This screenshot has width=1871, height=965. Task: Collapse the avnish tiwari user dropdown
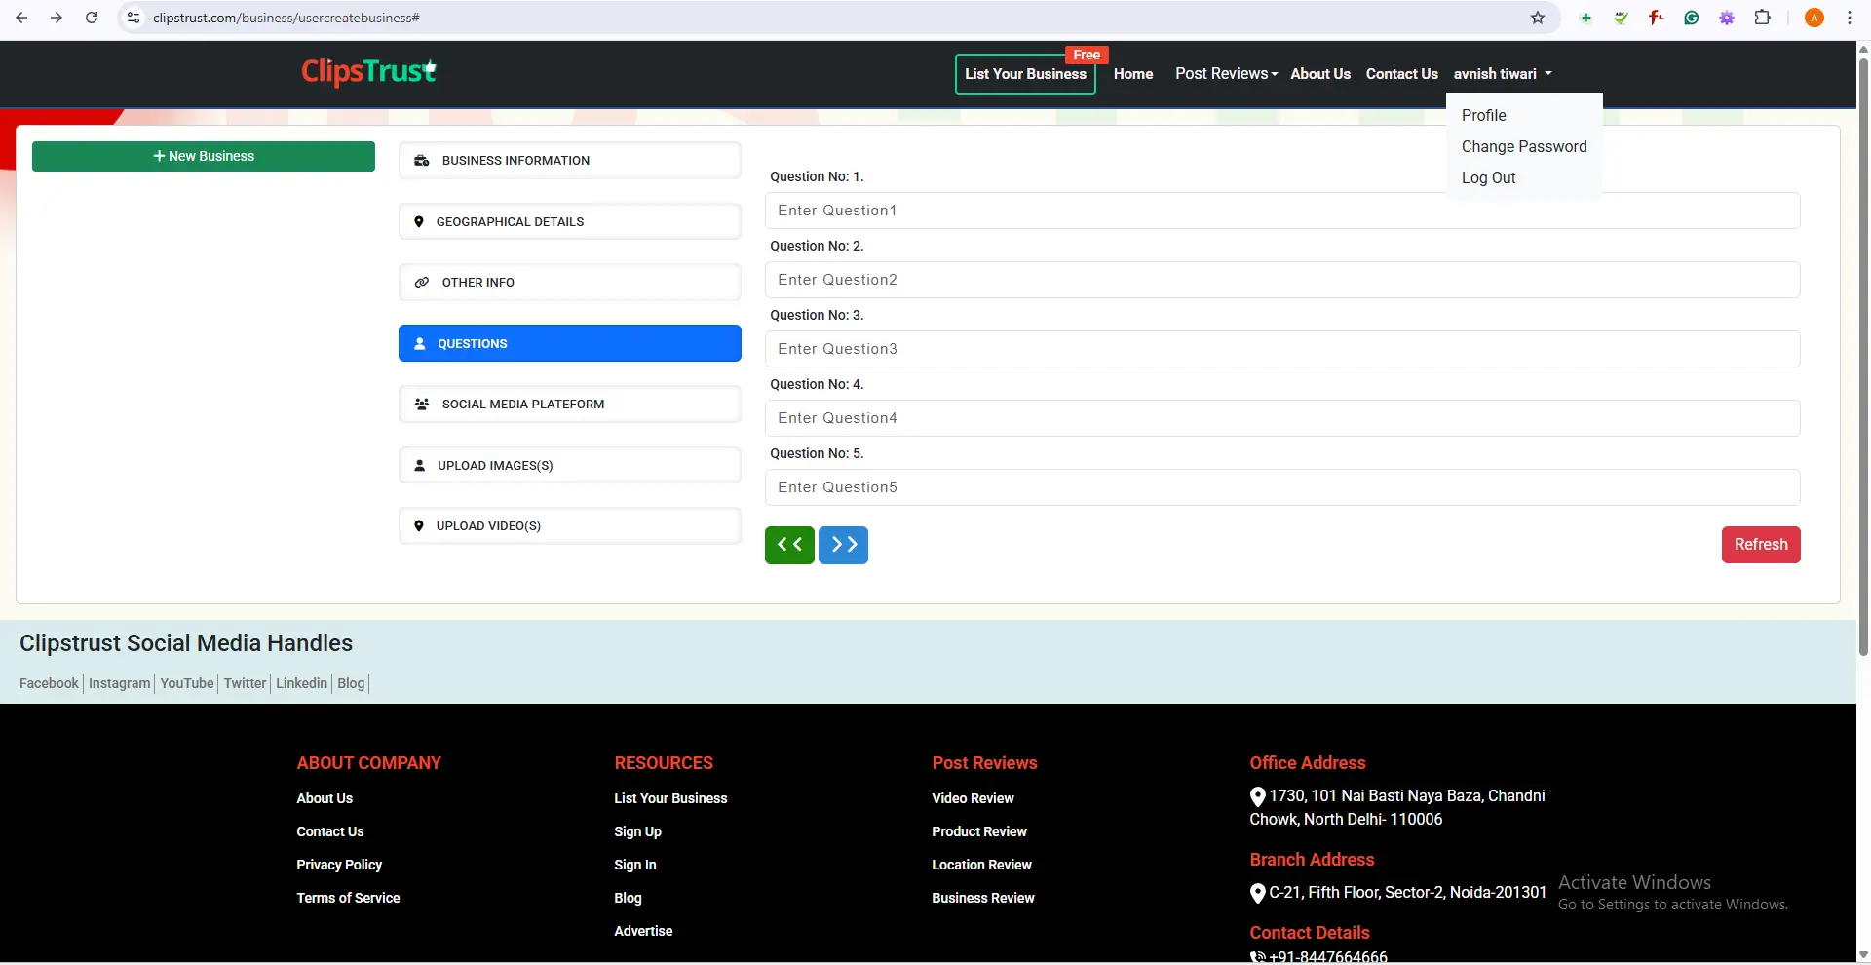[1503, 74]
